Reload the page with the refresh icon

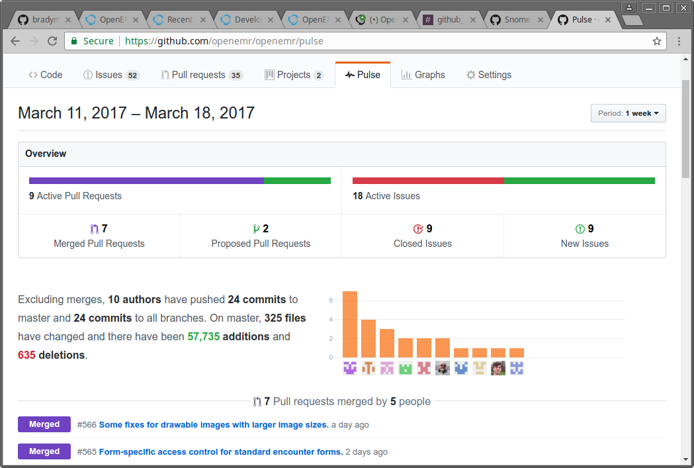pos(52,41)
